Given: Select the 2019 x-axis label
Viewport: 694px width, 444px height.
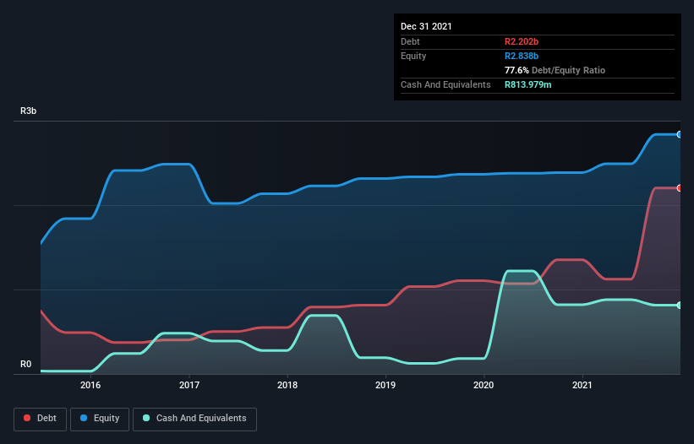Looking at the screenshot, I should [x=385, y=385].
